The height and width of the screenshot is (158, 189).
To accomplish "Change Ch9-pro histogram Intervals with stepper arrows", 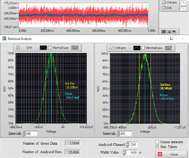I will pos(118,134).
